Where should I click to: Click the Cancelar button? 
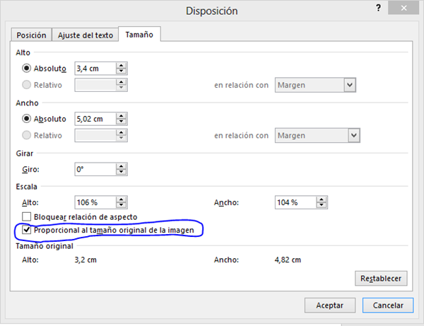click(x=388, y=305)
